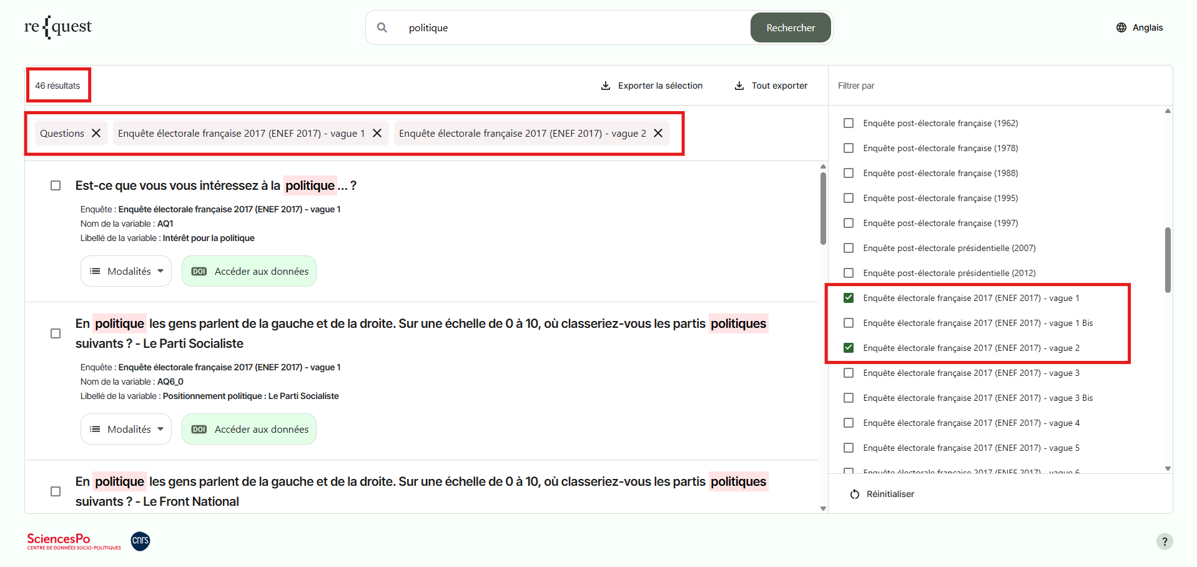The image size is (1197, 567).
Task: Uncheck ENEF 2017 vague 1 filter
Action: point(849,298)
